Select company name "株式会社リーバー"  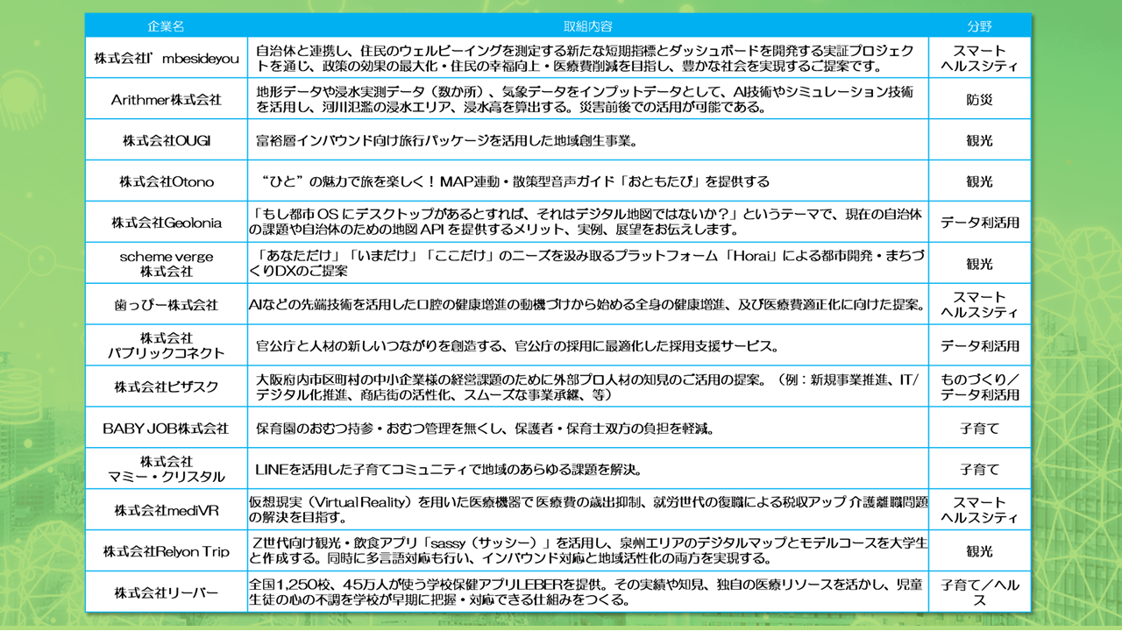pos(167,592)
